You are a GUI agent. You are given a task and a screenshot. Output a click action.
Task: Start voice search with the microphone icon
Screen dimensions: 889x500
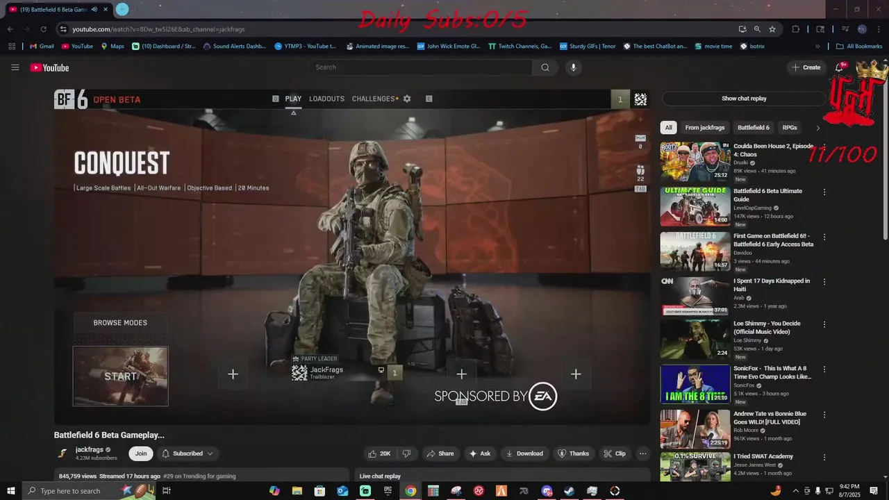click(573, 67)
